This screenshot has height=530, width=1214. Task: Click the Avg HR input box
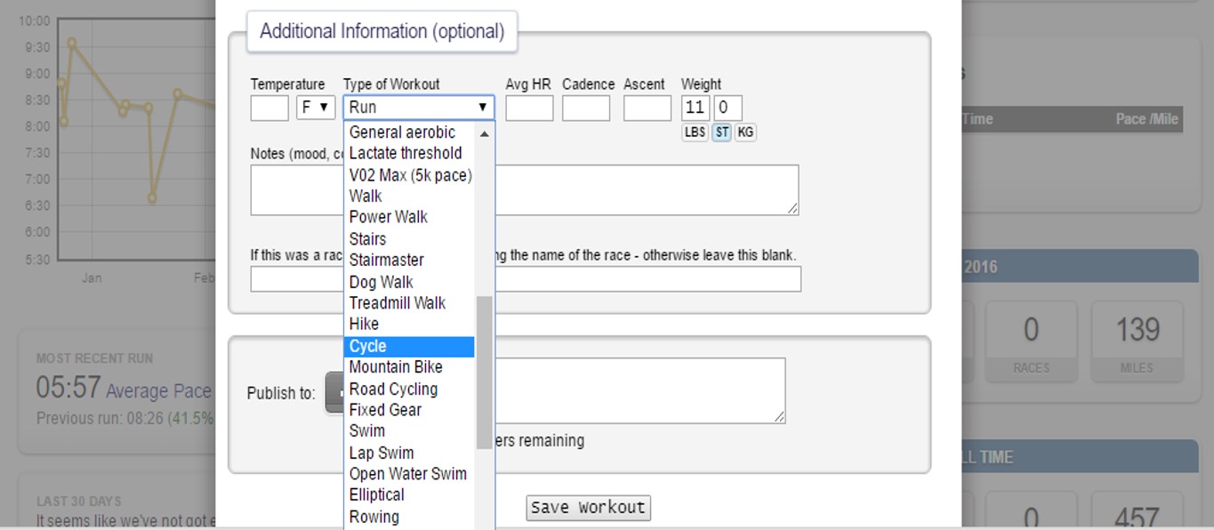point(529,108)
